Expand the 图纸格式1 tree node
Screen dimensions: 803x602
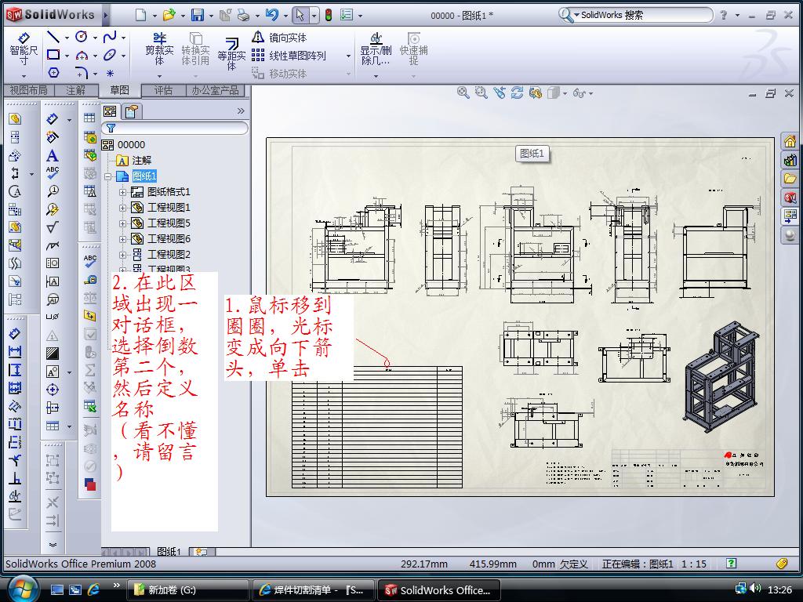[122, 192]
